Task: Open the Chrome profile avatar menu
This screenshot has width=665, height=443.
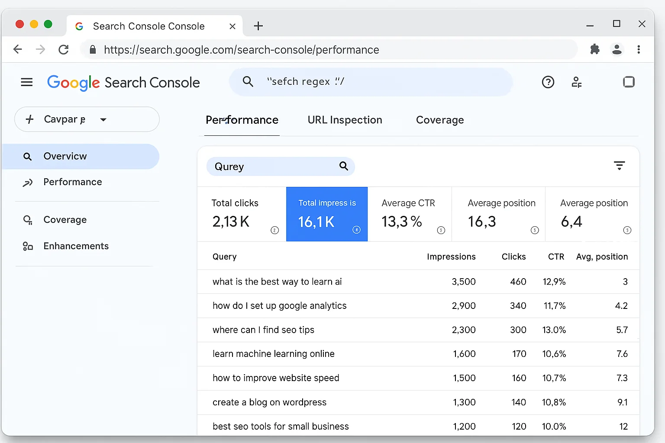Action: pos(617,49)
